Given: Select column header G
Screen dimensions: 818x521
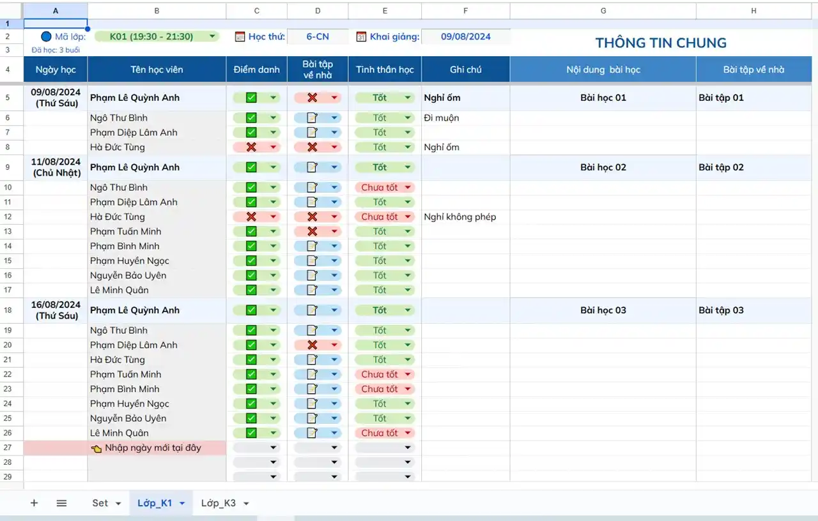Looking at the screenshot, I should click(603, 11).
